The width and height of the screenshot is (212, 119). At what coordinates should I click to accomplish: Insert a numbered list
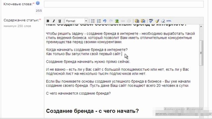coord(99,21)
